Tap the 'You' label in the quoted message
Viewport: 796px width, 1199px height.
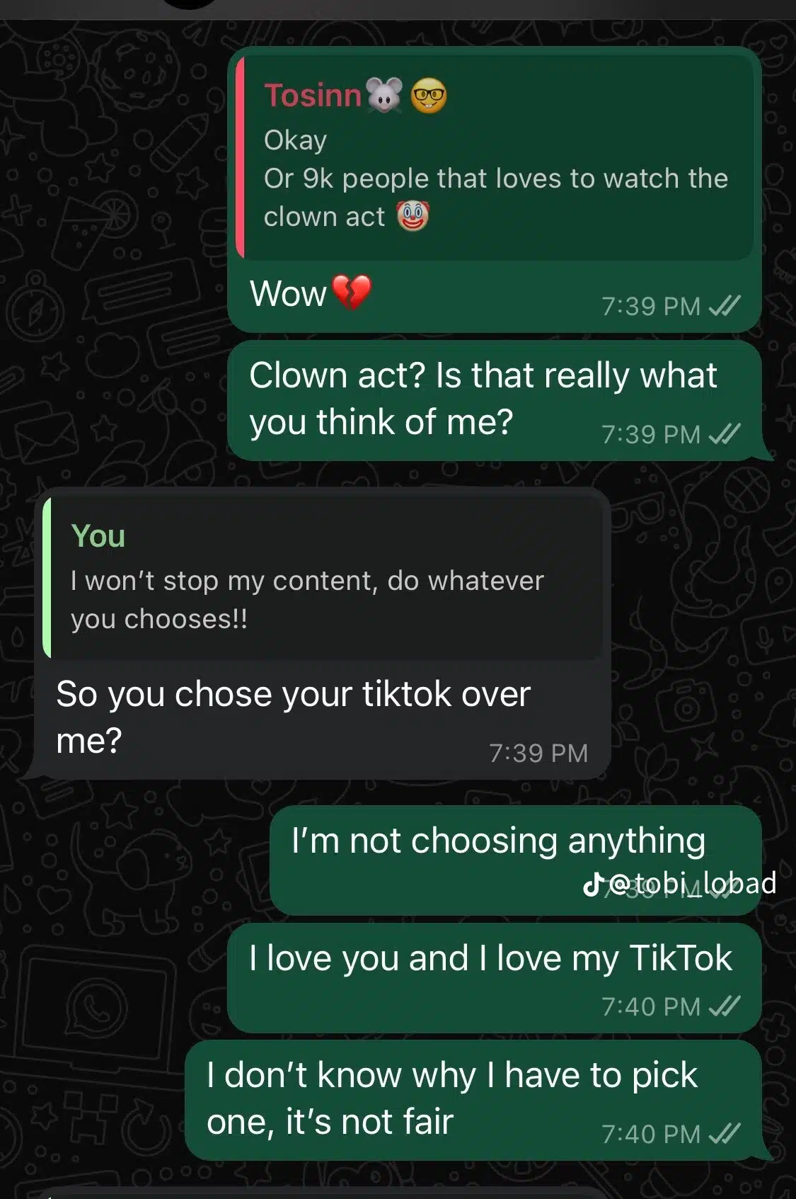tap(98, 536)
